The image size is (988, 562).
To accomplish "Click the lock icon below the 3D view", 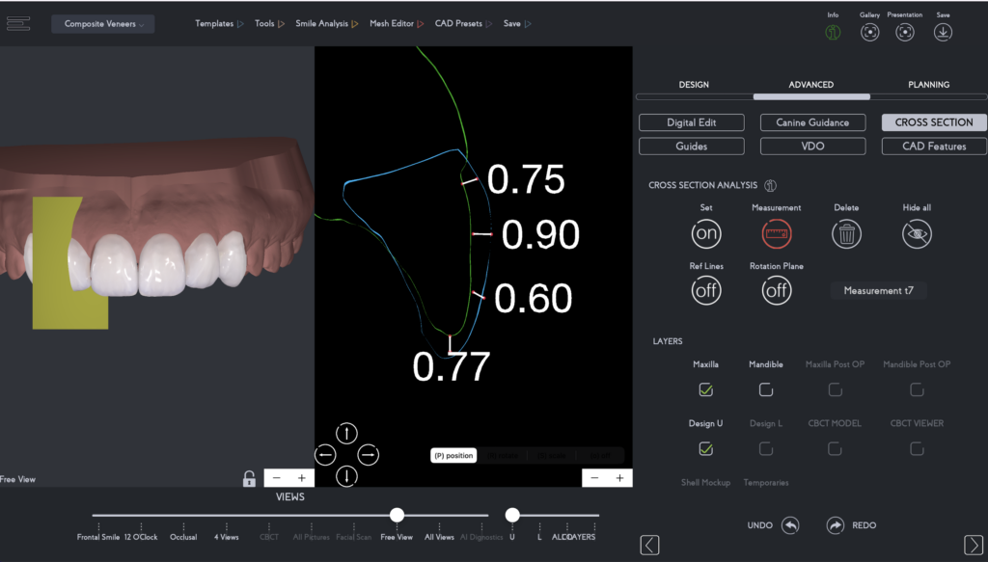I will (x=249, y=478).
